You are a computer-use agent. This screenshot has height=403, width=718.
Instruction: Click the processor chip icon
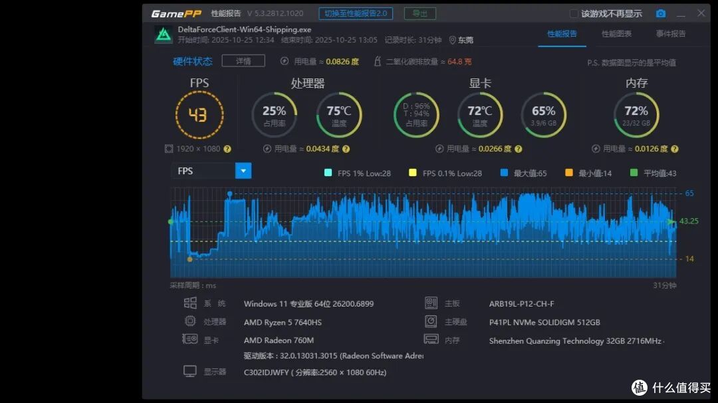point(190,321)
